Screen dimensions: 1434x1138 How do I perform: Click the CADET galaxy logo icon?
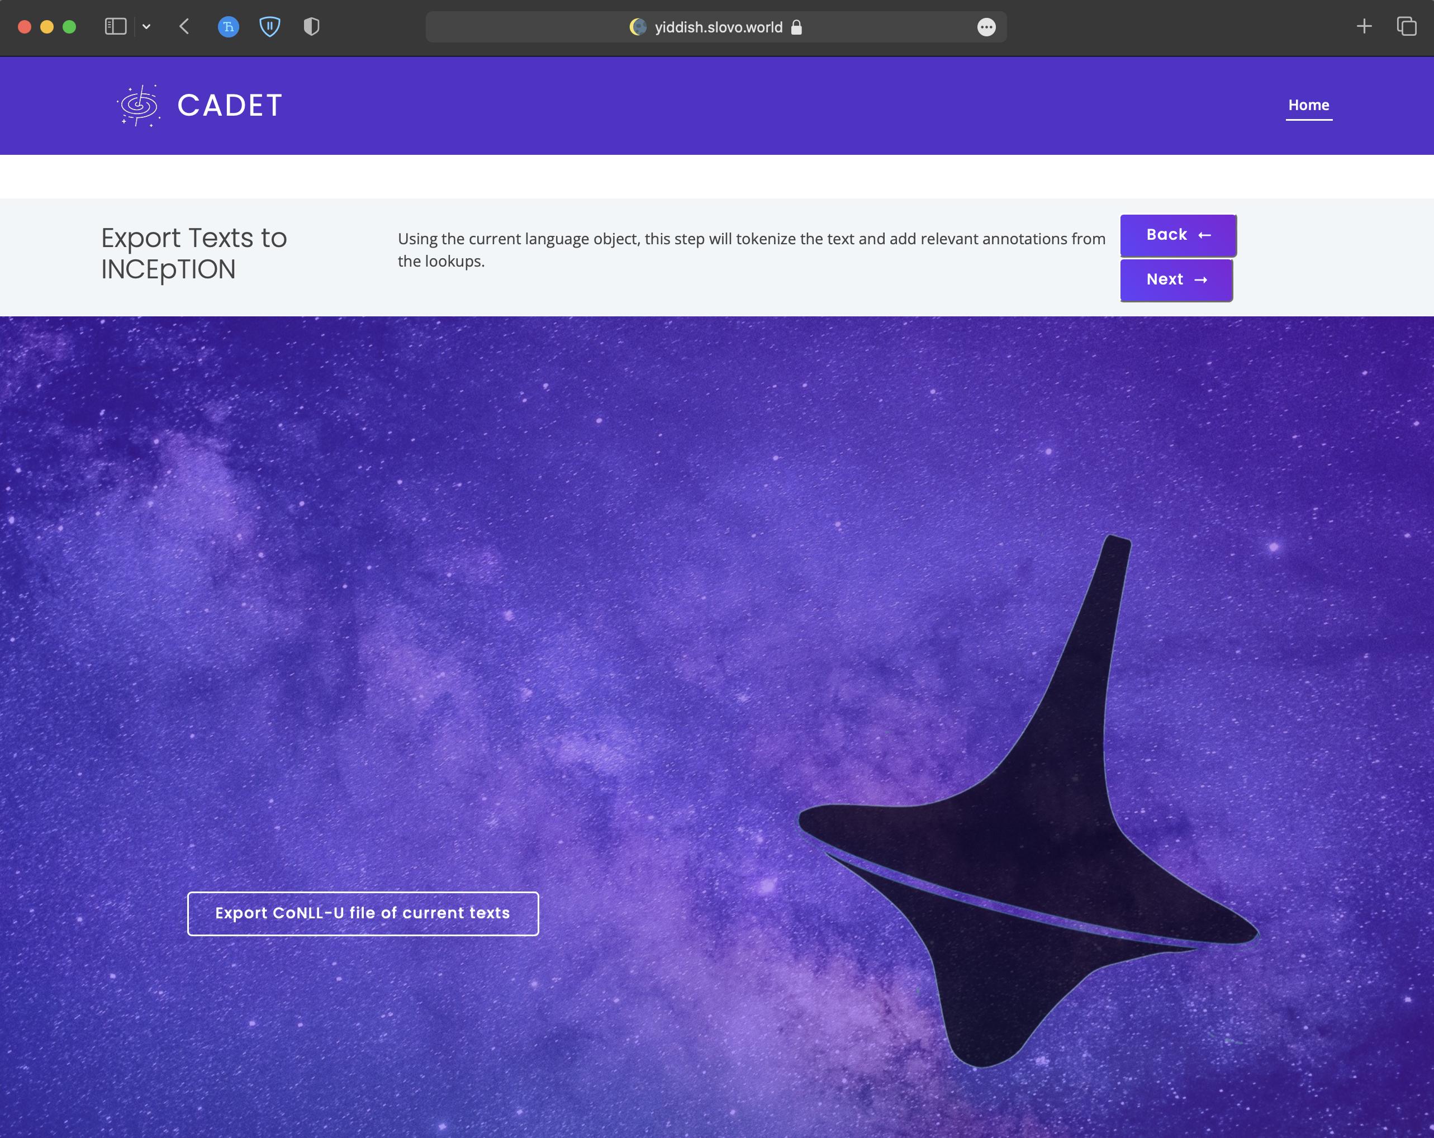139,105
